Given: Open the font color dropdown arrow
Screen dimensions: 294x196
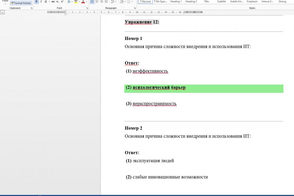Looking at the screenshot, I should (x=86, y=2).
